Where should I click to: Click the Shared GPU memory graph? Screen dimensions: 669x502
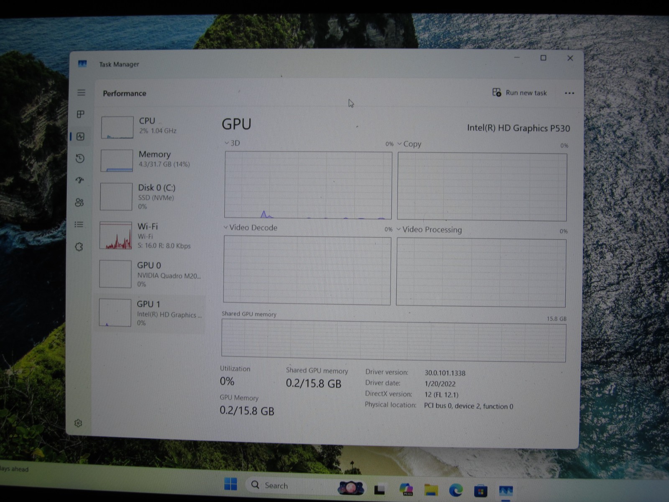[393, 341]
